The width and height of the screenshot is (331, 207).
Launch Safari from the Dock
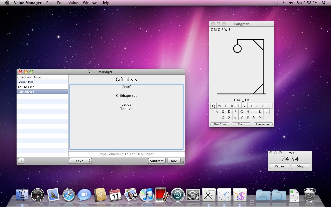point(69,195)
